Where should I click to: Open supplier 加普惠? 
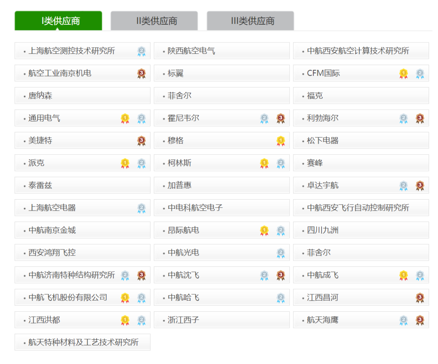(222, 185)
